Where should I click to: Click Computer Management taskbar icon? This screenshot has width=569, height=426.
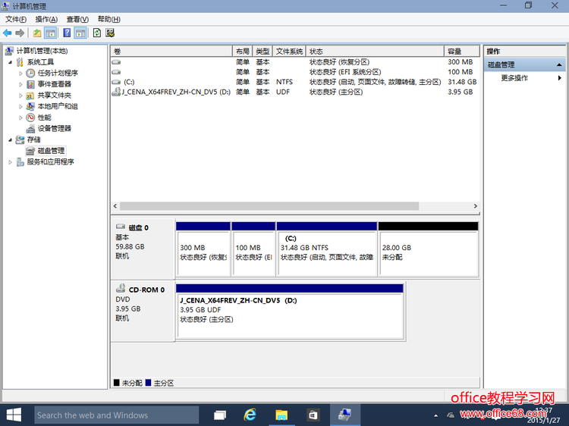[x=344, y=415]
